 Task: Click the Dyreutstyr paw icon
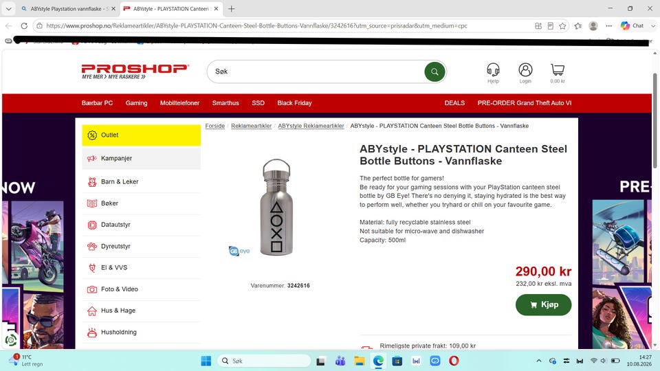(x=91, y=246)
